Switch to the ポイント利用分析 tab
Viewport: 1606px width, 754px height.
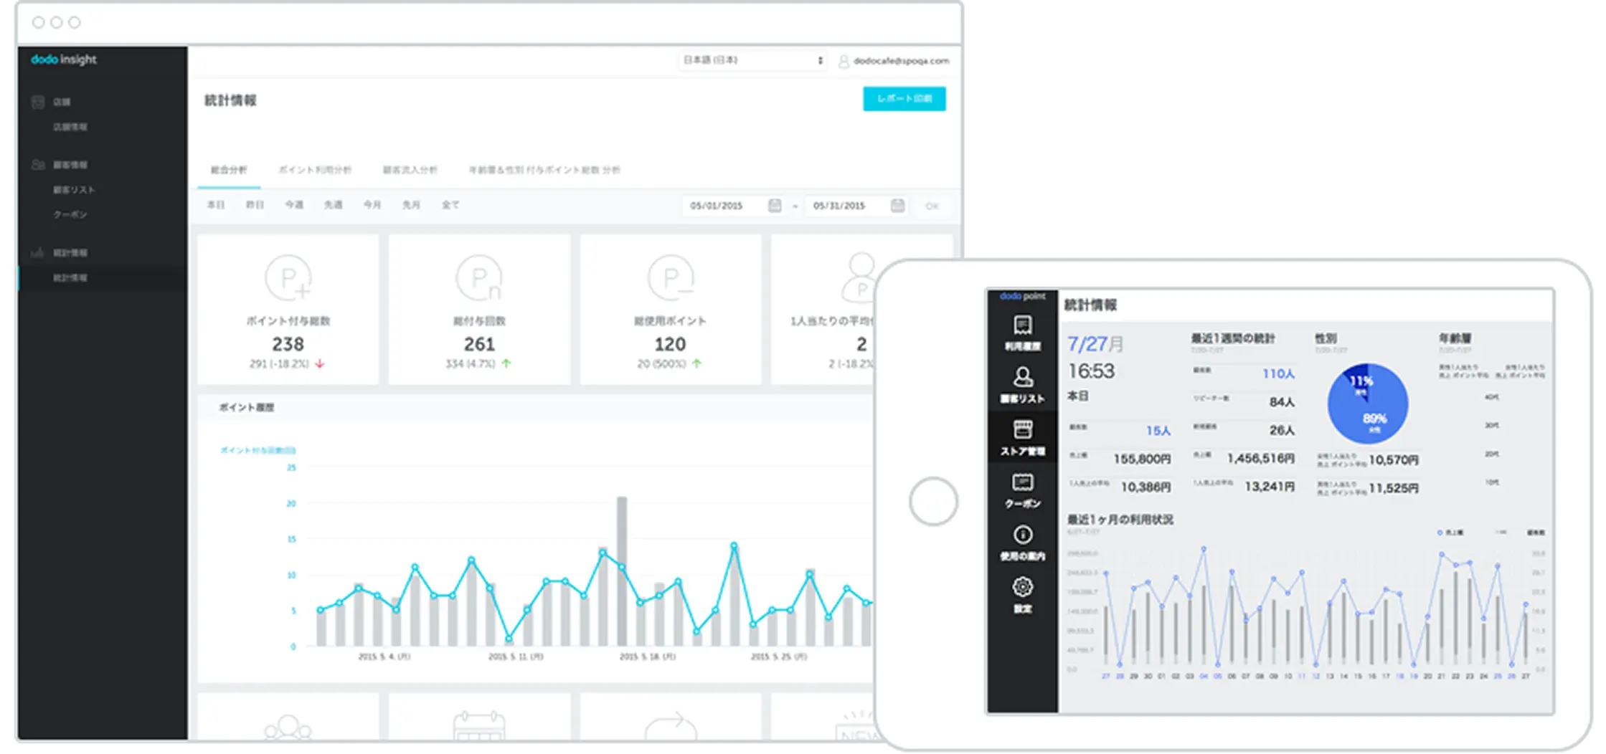tap(315, 170)
